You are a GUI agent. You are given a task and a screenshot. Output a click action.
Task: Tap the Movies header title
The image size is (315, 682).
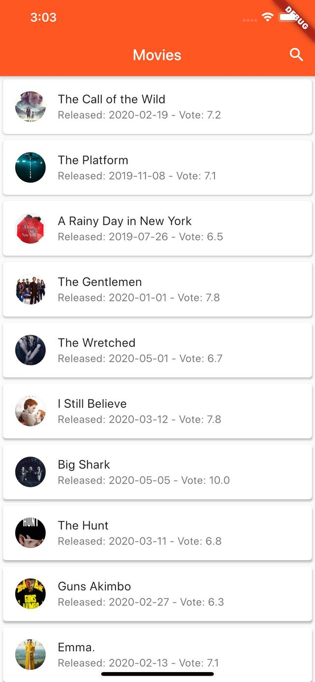click(157, 55)
